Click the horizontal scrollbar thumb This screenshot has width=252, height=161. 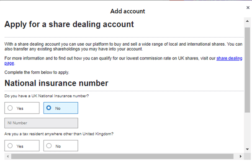click(x=122, y=156)
